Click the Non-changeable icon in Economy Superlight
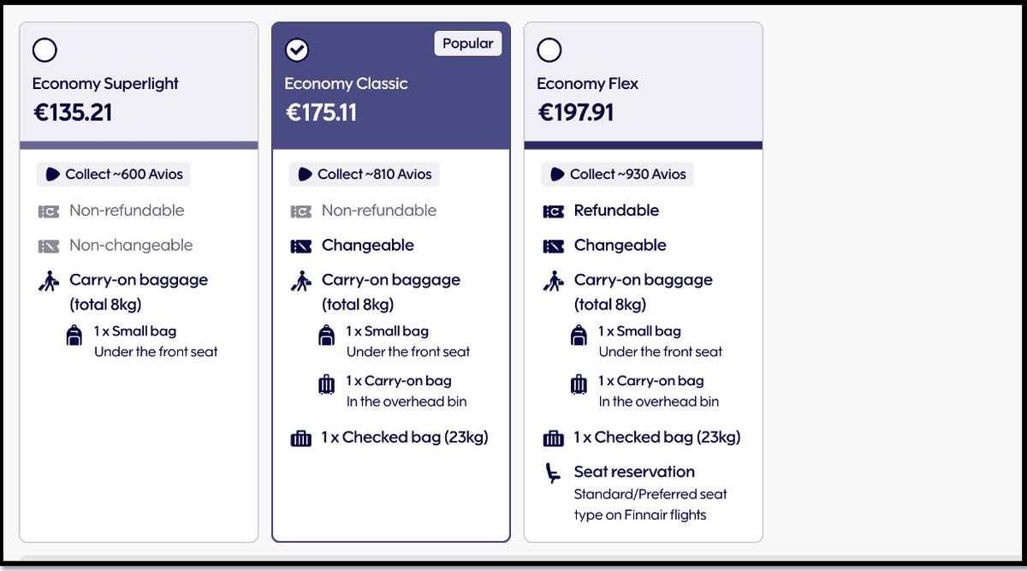Viewport: 1027px width, 571px height. tap(49, 247)
